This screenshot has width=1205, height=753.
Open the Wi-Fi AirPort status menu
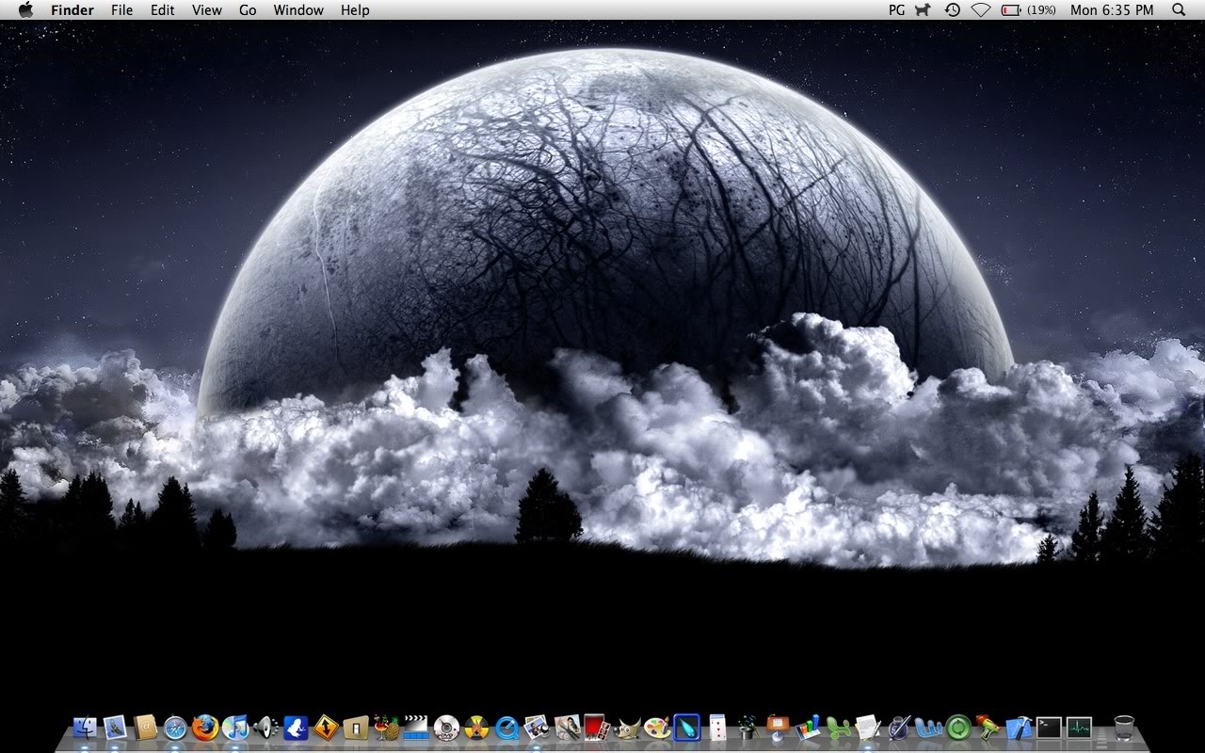[x=981, y=9]
